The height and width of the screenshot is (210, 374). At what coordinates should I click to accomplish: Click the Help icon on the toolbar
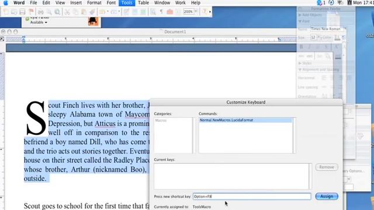(x=204, y=12)
